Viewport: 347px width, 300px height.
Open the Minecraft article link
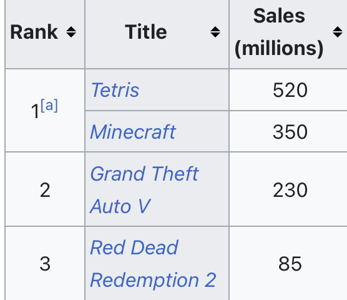(133, 132)
